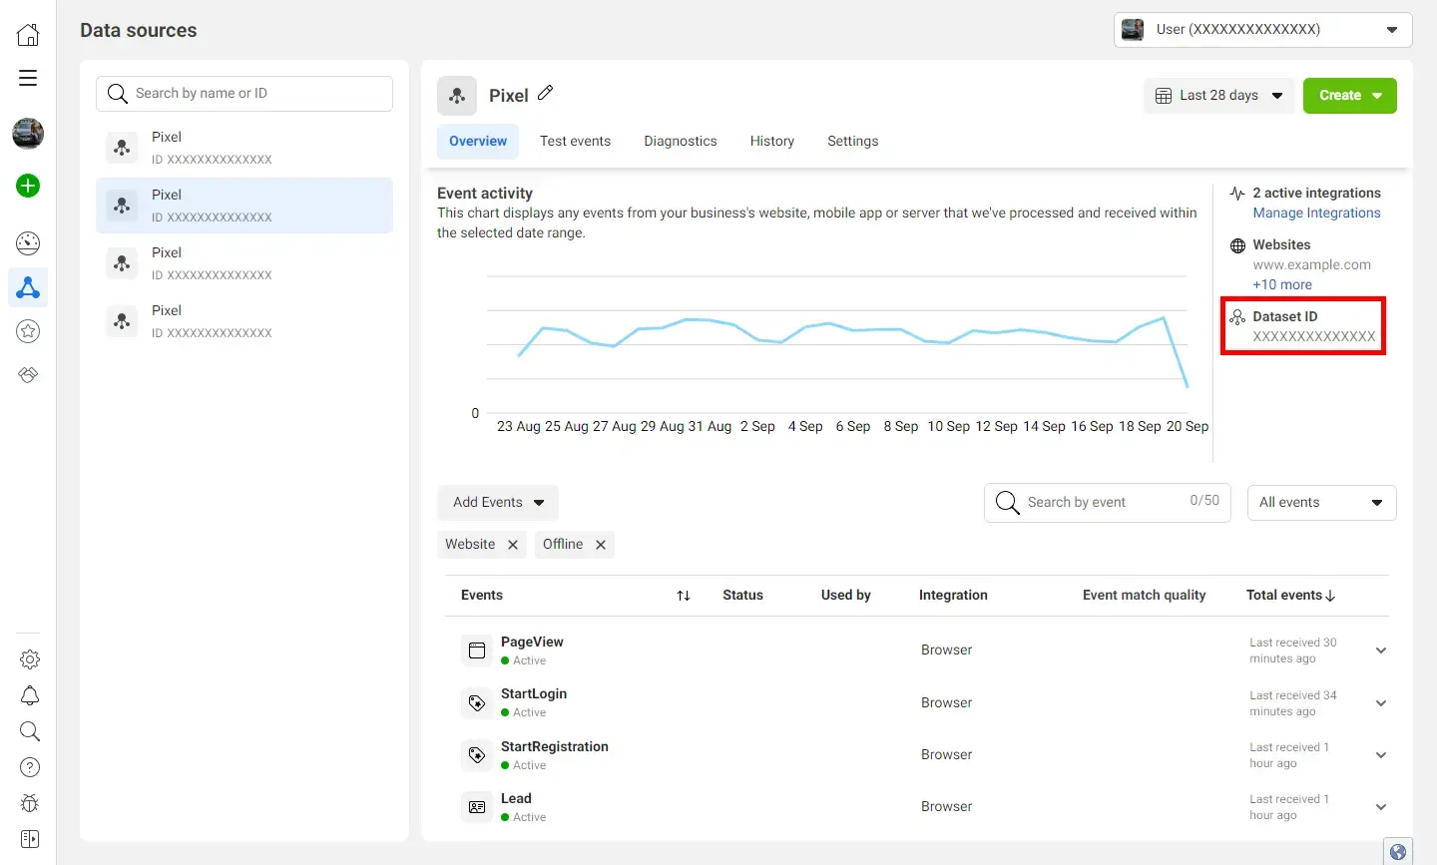
Task: Click the Event match quality column header
Action: click(1145, 596)
